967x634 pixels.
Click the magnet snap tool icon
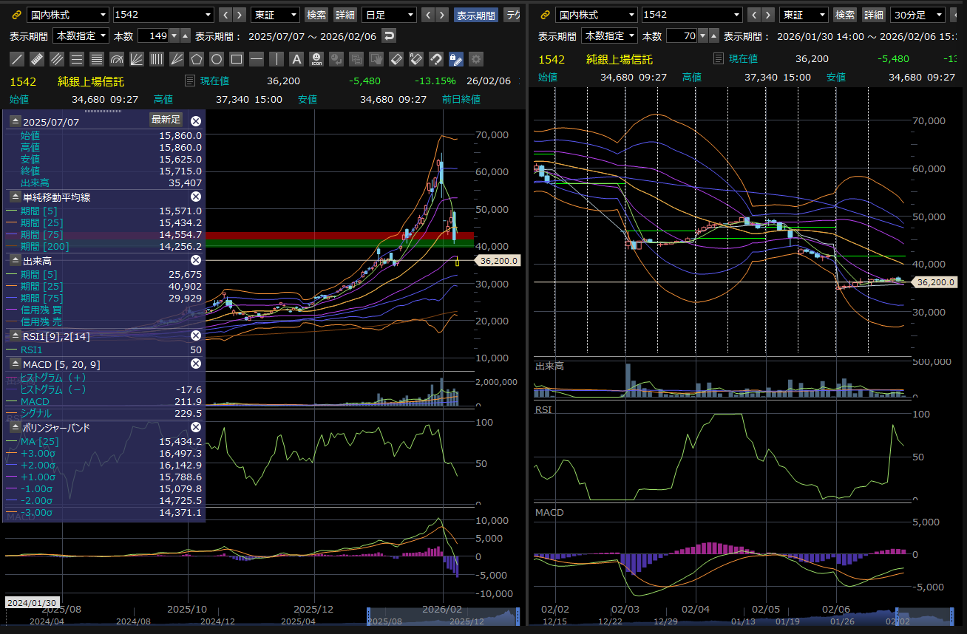[x=436, y=59]
